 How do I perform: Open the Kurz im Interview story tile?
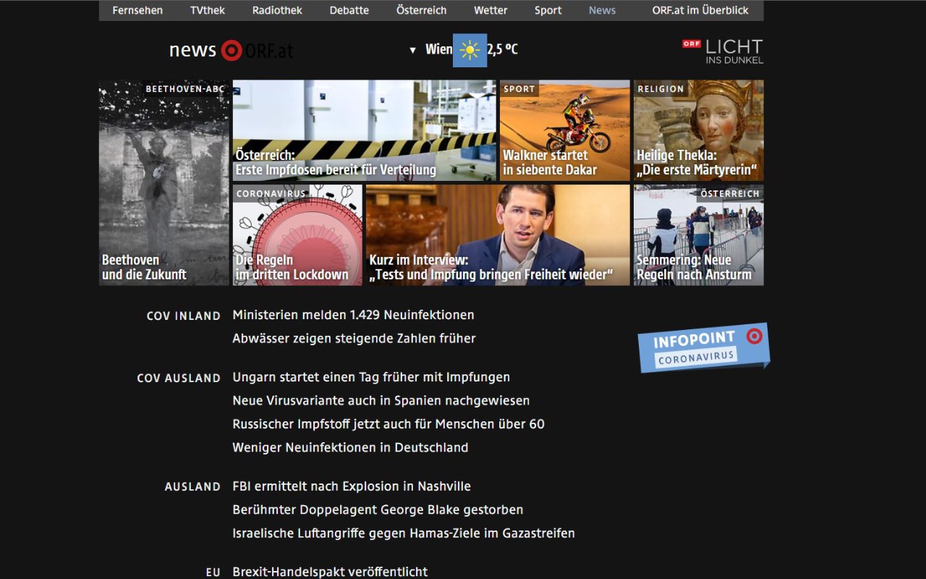(498, 235)
